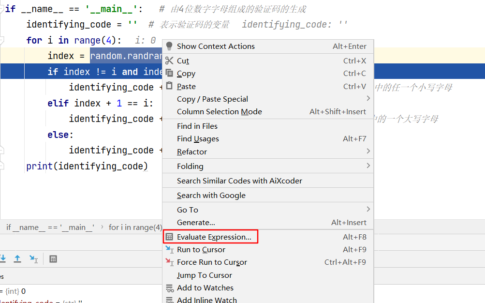Click Run to Cursor icon in debug toolbar
Image resolution: width=485 pixels, height=303 pixels.
[33, 259]
